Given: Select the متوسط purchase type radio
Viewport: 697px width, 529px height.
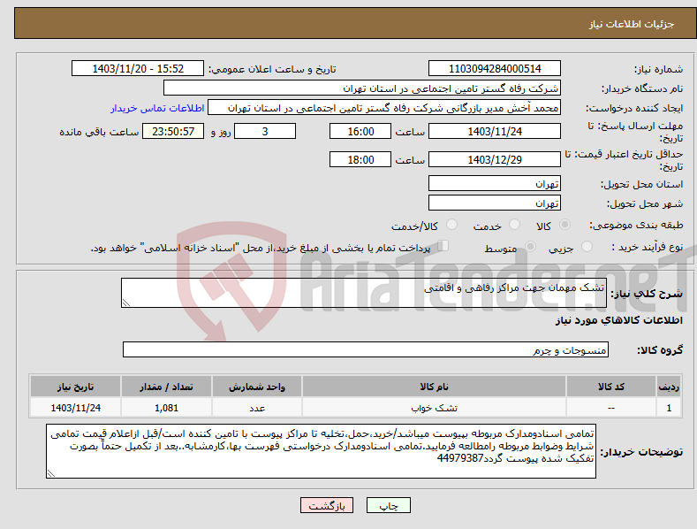Looking at the screenshot, I should click(x=530, y=246).
